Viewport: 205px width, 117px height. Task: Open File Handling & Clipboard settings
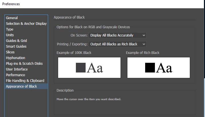coord(25,81)
